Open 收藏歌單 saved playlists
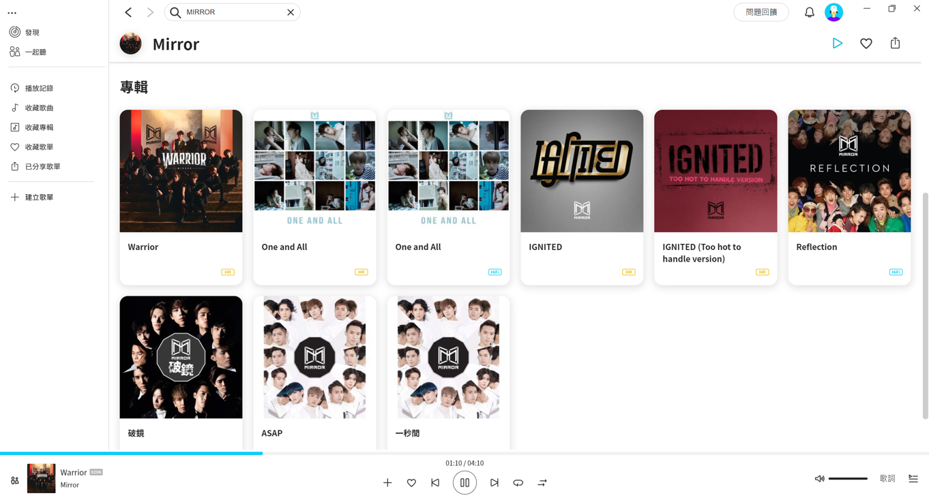This screenshot has width=929, height=500. [x=31, y=147]
